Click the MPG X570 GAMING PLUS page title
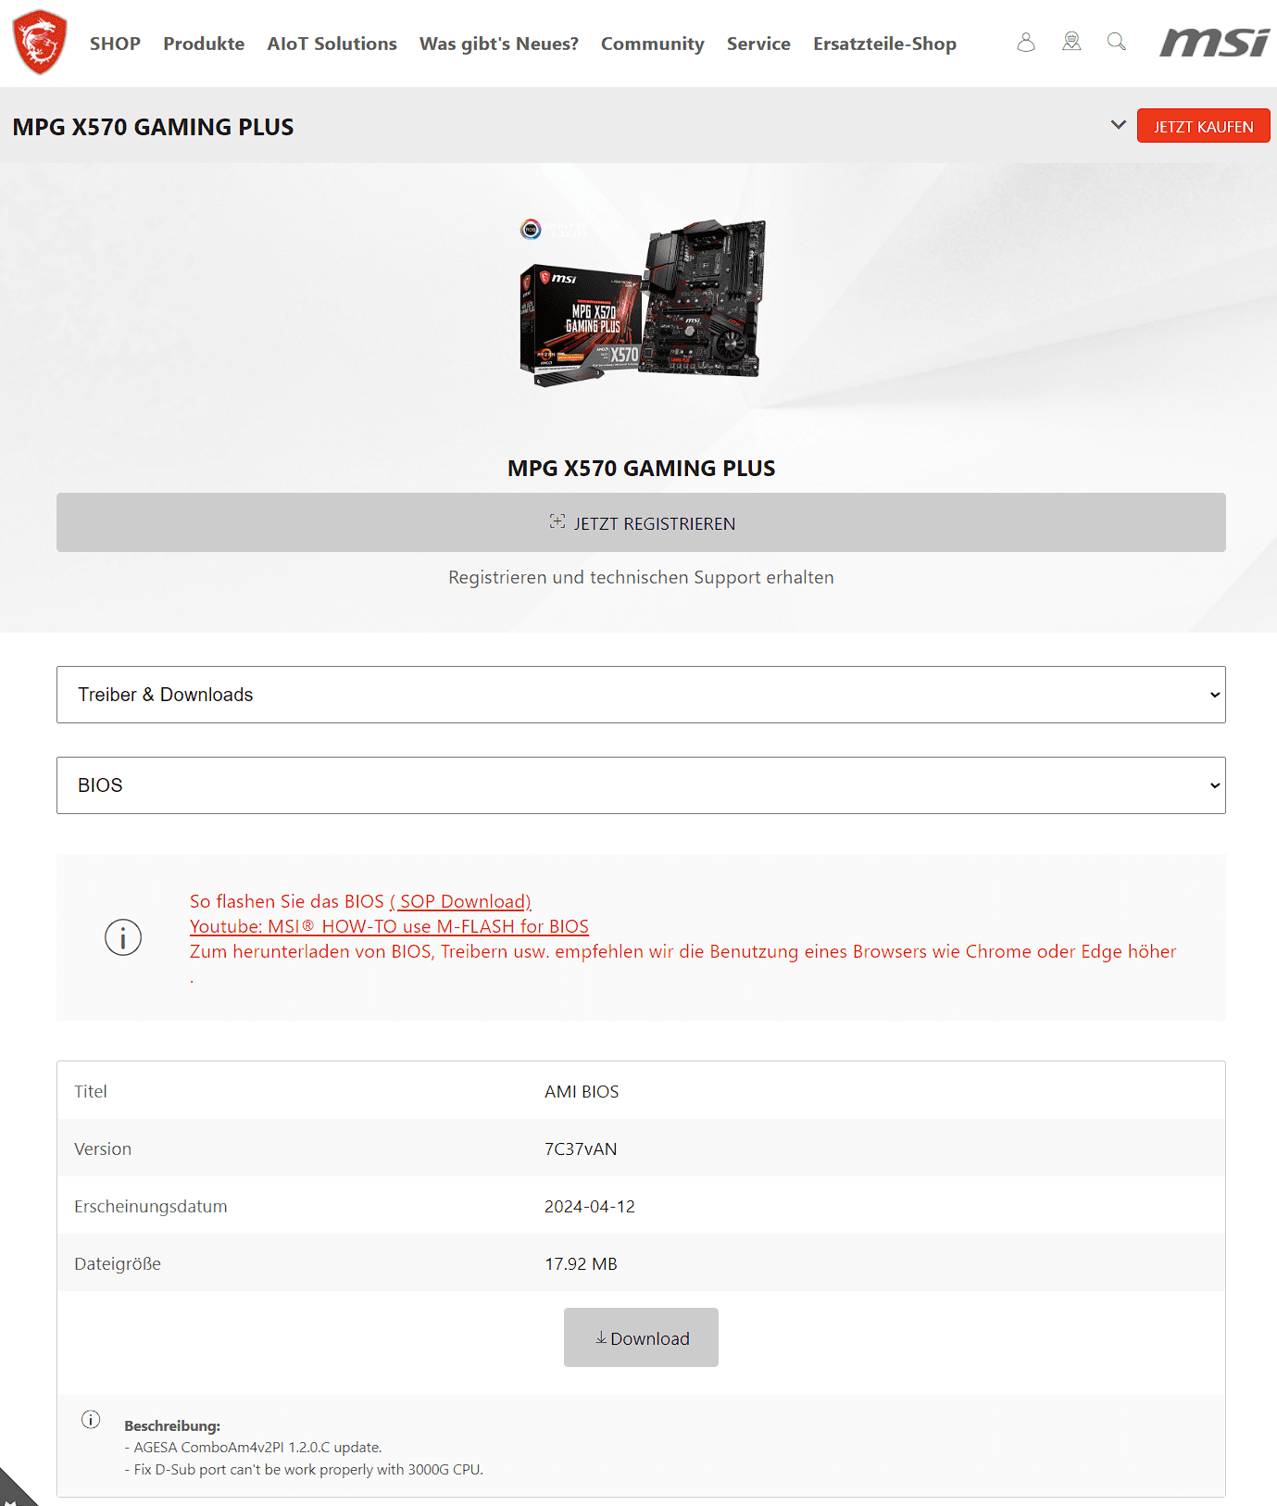1277x1506 pixels. [x=153, y=127]
